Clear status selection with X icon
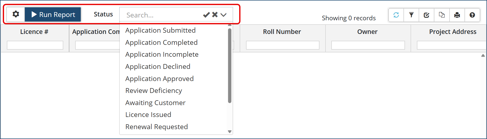This screenshot has width=487, height=139. click(x=215, y=15)
